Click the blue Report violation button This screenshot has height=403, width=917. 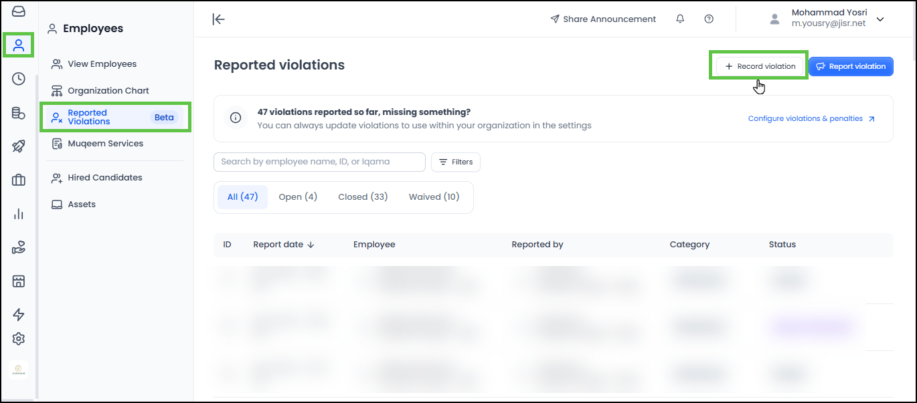pos(851,66)
